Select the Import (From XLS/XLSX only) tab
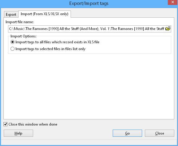 [x=45, y=14]
